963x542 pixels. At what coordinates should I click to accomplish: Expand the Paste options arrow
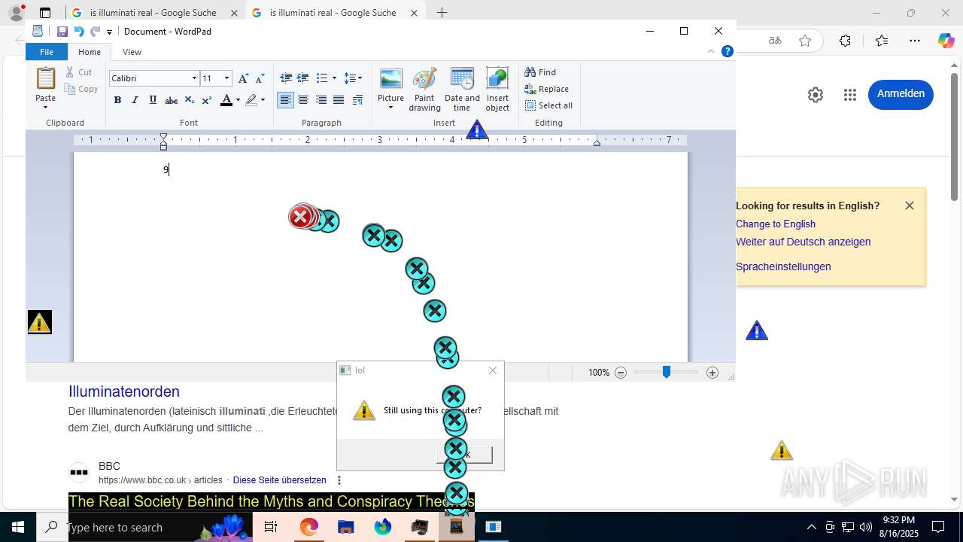pos(45,107)
